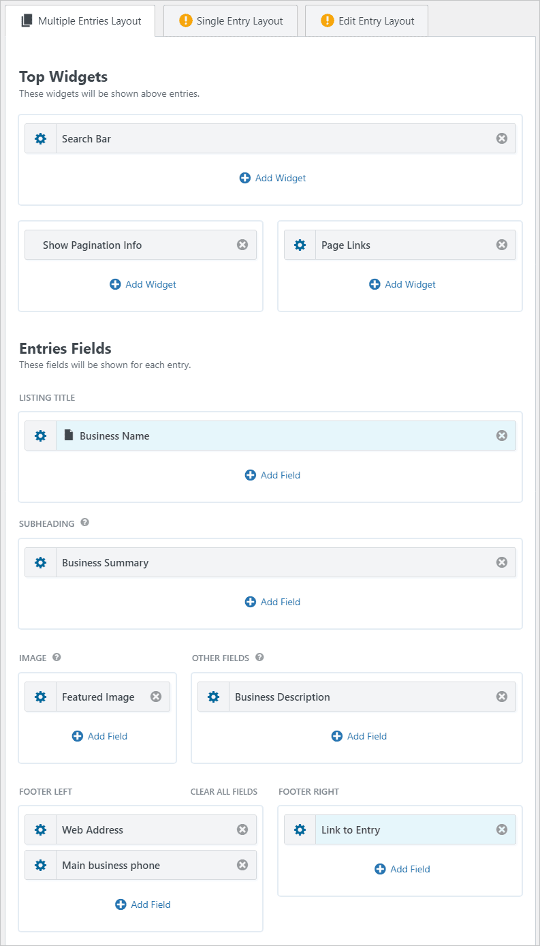This screenshot has height=946, width=540.
Task: Remove the Featured Image field
Action: point(156,697)
